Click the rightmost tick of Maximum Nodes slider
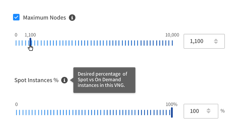The height and width of the screenshot is (137, 240). pyautogui.click(x=172, y=43)
